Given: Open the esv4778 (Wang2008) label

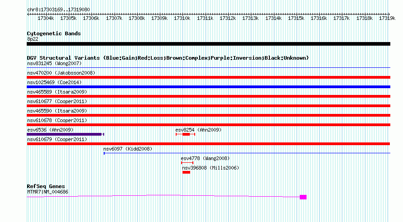Looking at the screenshot, I should (205, 158).
